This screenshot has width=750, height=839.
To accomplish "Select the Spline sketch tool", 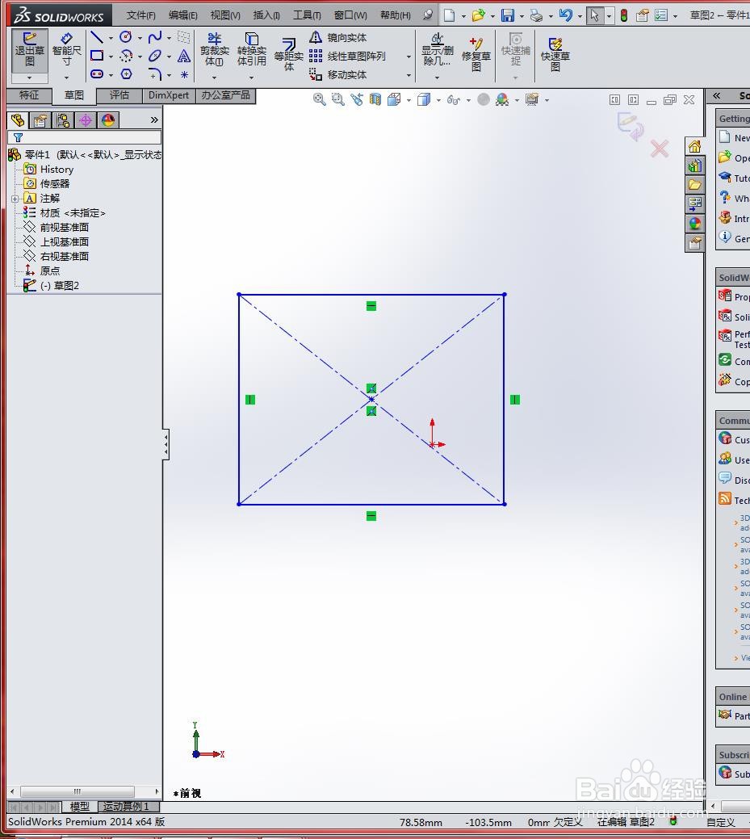I will [155, 37].
